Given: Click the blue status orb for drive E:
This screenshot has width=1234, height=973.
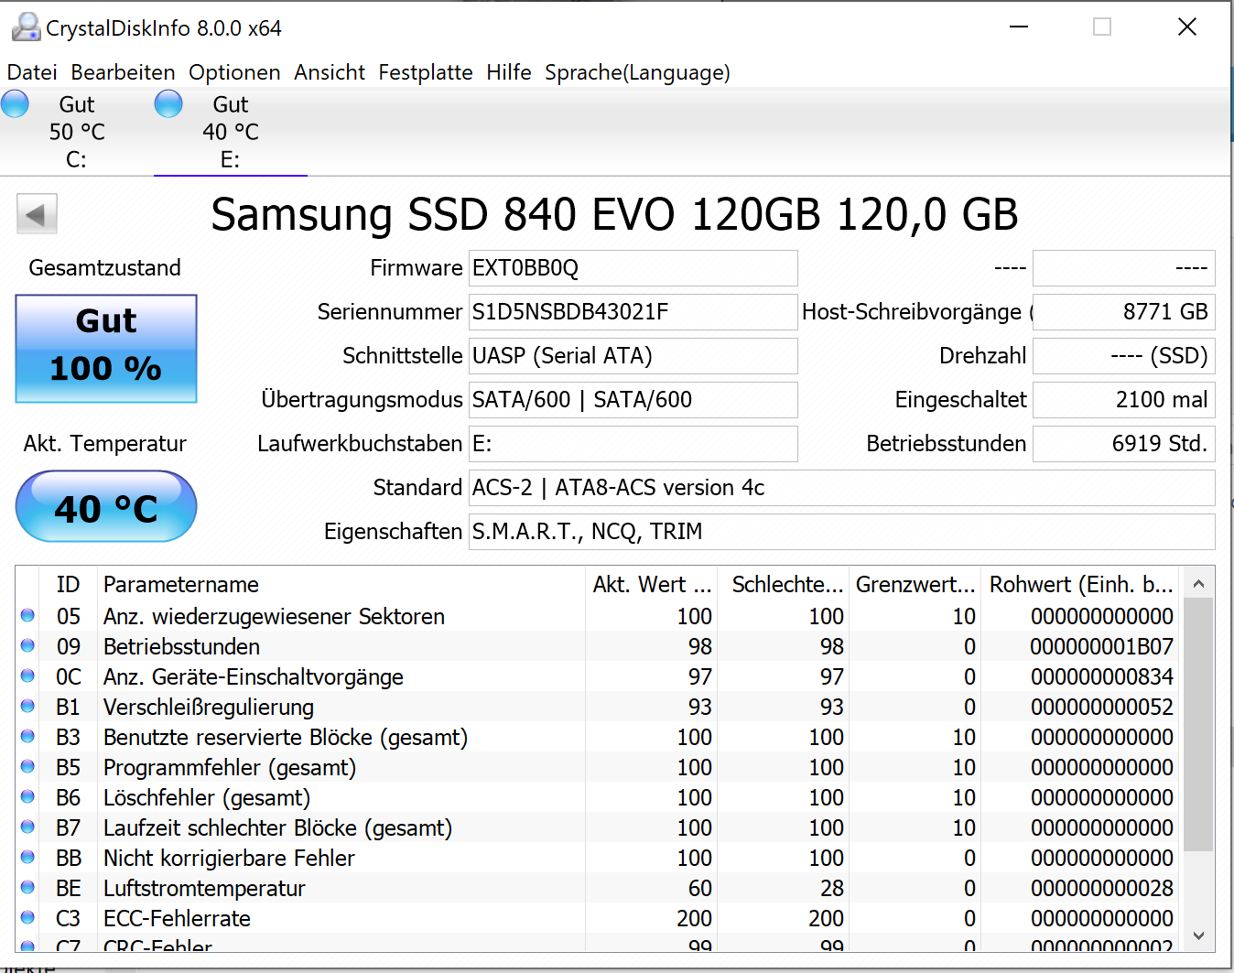Looking at the screenshot, I should pyautogui.click(x=168, y=103).
